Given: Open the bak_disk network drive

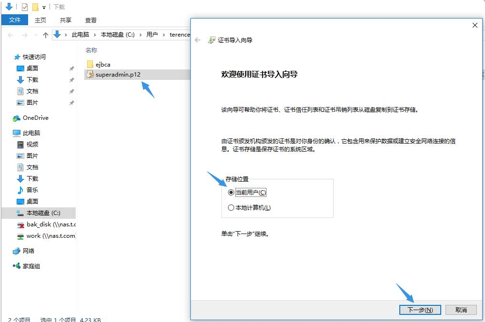Looking at the screenshot, I should [46, 224].
